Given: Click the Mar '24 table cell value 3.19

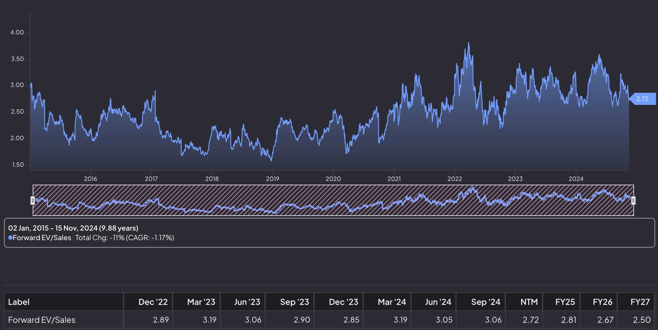Looking at the screenshot, I should click(400, 320).
